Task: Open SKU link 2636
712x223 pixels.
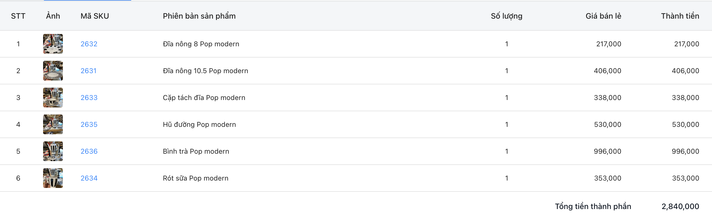Action: (89, 151)
